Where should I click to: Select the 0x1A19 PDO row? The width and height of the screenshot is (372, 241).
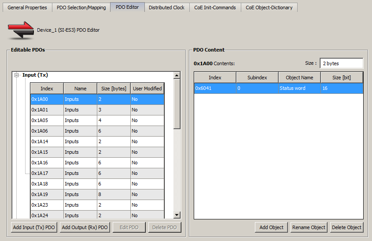click(x=97, y=194)
